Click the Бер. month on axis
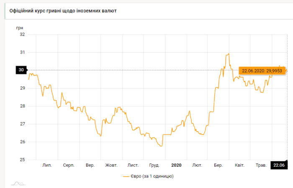This screenshot has height=188, width=293. point(218,165)
